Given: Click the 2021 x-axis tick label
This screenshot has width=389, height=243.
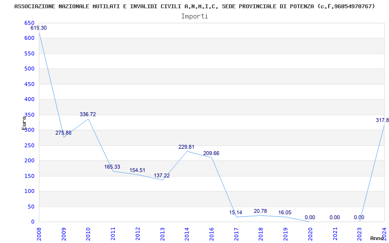Looking at the screenshot, I should coord(335,234).
